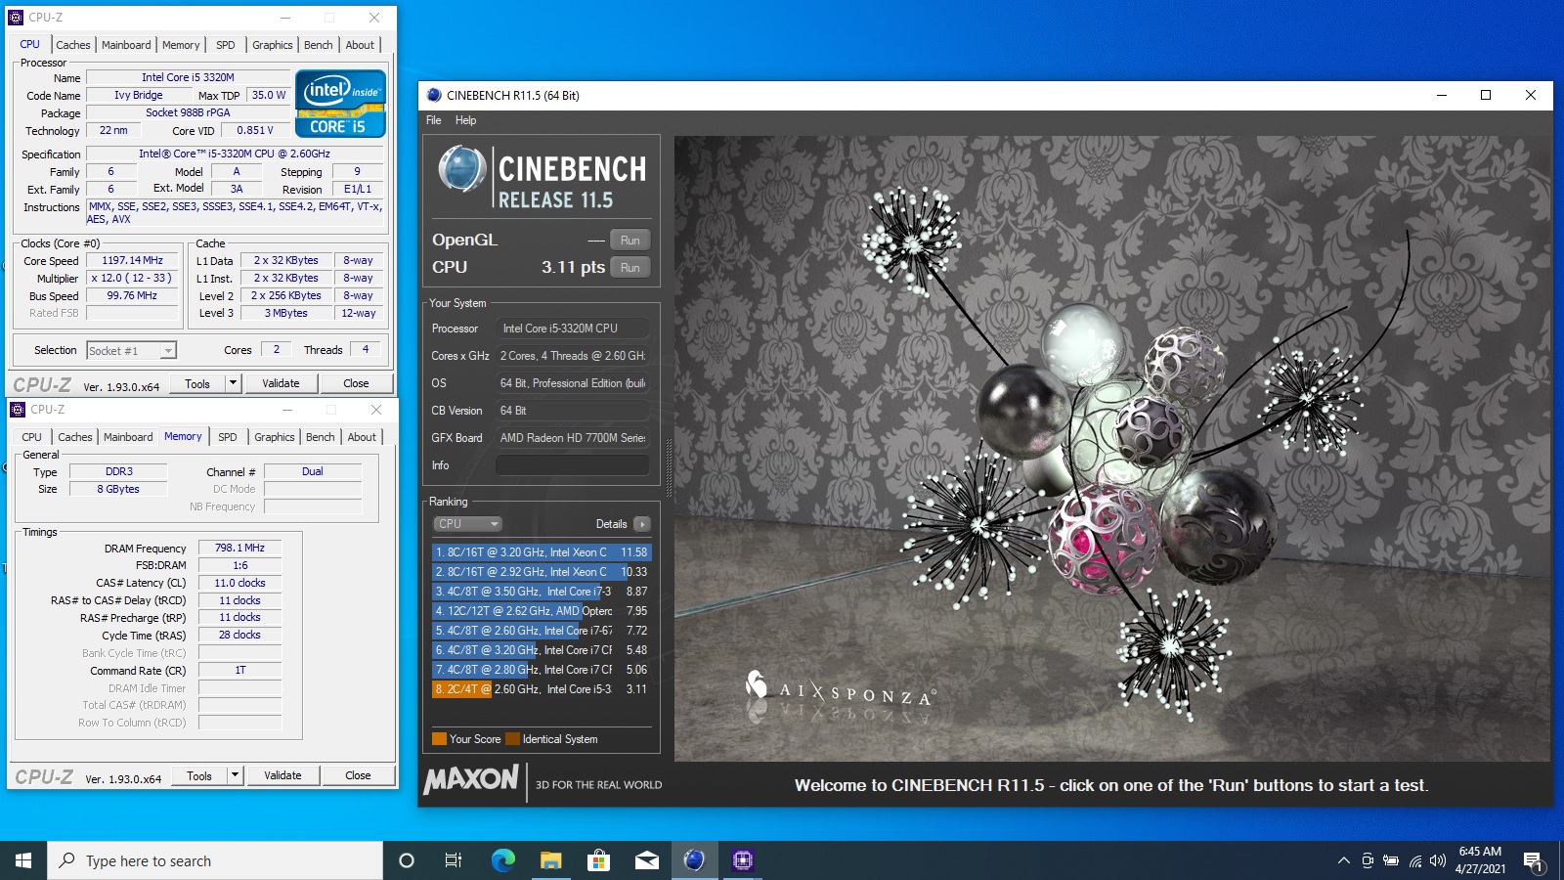
Task: Switch to CPU tab in Memory window
Action: [32, 437]
